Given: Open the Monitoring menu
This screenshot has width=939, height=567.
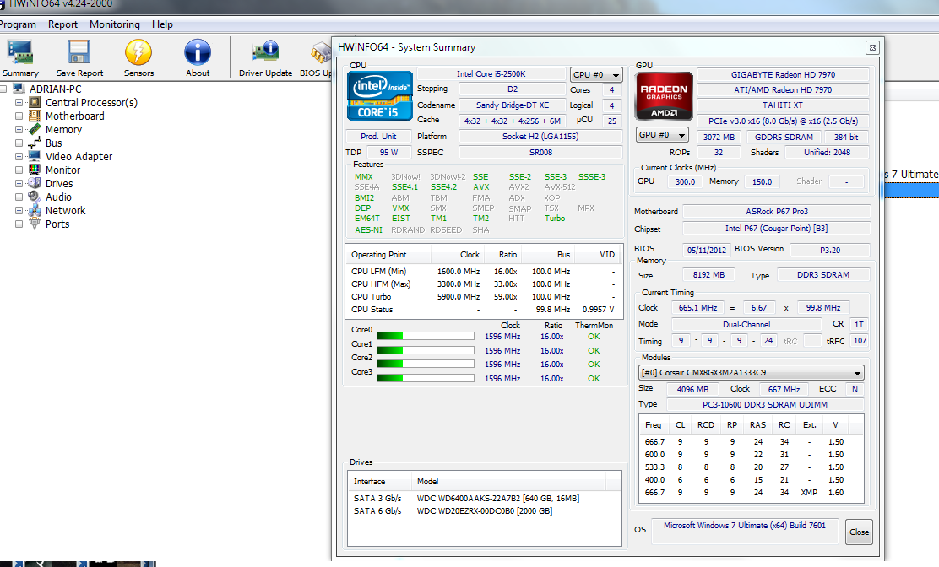Looking at the screenshot, I should (x=115, y=24).
